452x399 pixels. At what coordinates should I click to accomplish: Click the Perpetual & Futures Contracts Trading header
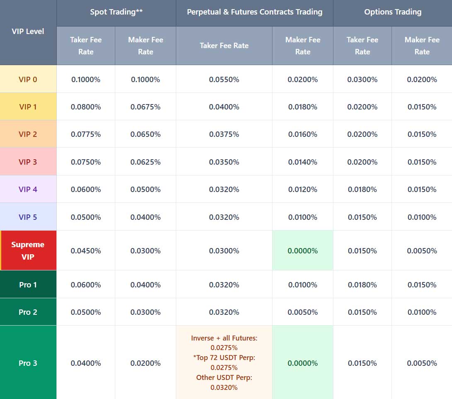(x=254, y=12)
